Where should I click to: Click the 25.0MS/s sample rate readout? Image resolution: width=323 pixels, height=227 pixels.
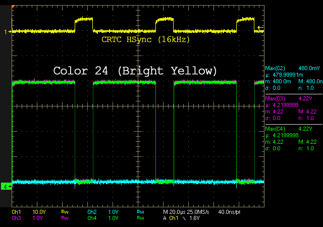tap(198, 212)
